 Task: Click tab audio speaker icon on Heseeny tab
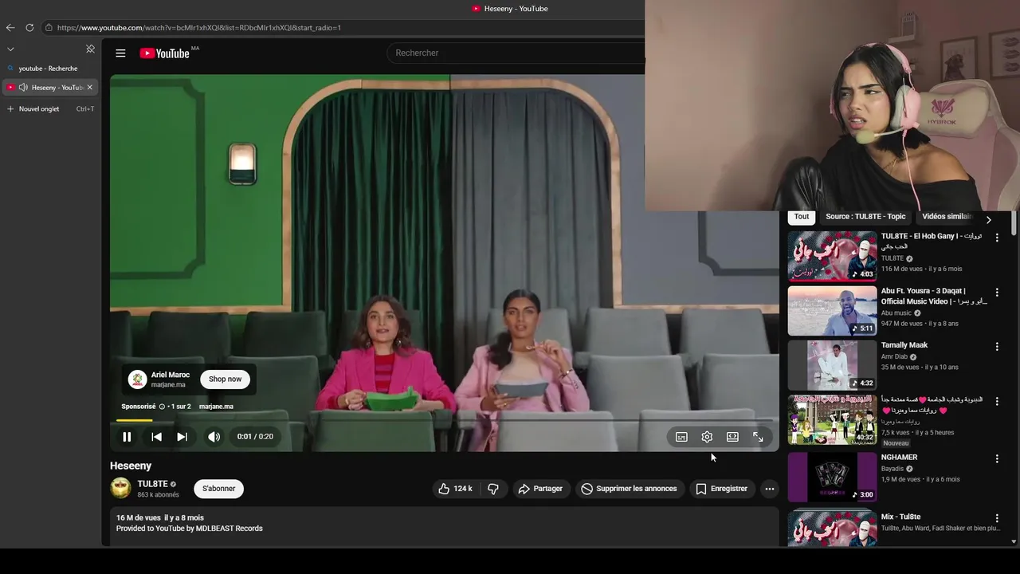click(23, 87)
